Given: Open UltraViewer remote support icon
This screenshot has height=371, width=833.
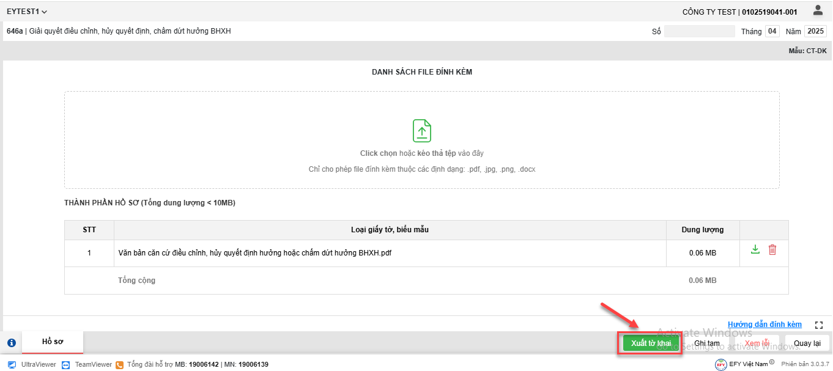Looking at the screenshot, I should tap(12, 364).
